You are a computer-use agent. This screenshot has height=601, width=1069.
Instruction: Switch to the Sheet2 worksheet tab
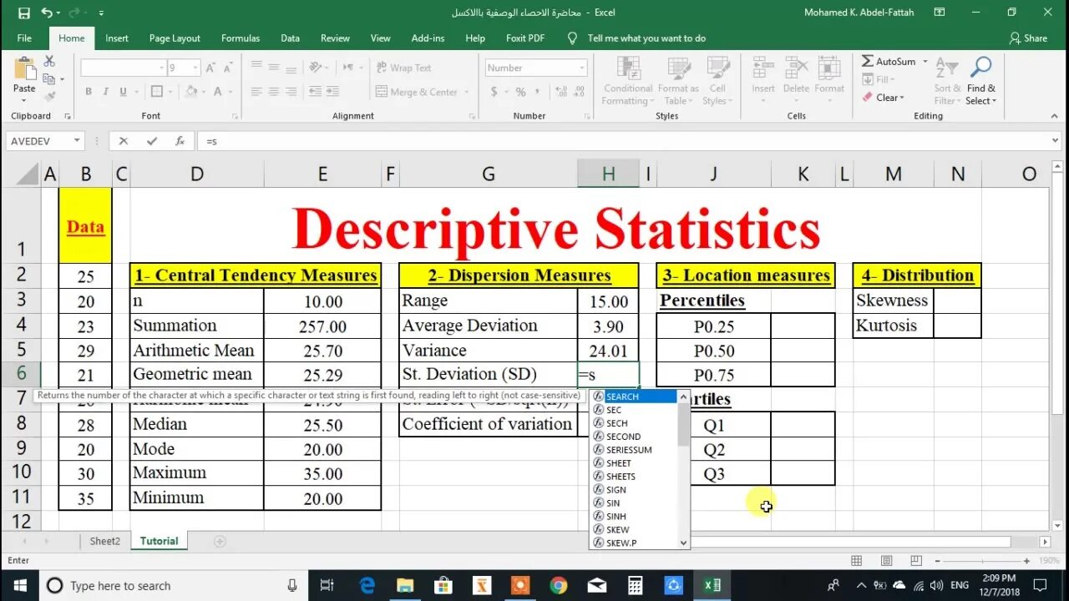coord(105,541)
